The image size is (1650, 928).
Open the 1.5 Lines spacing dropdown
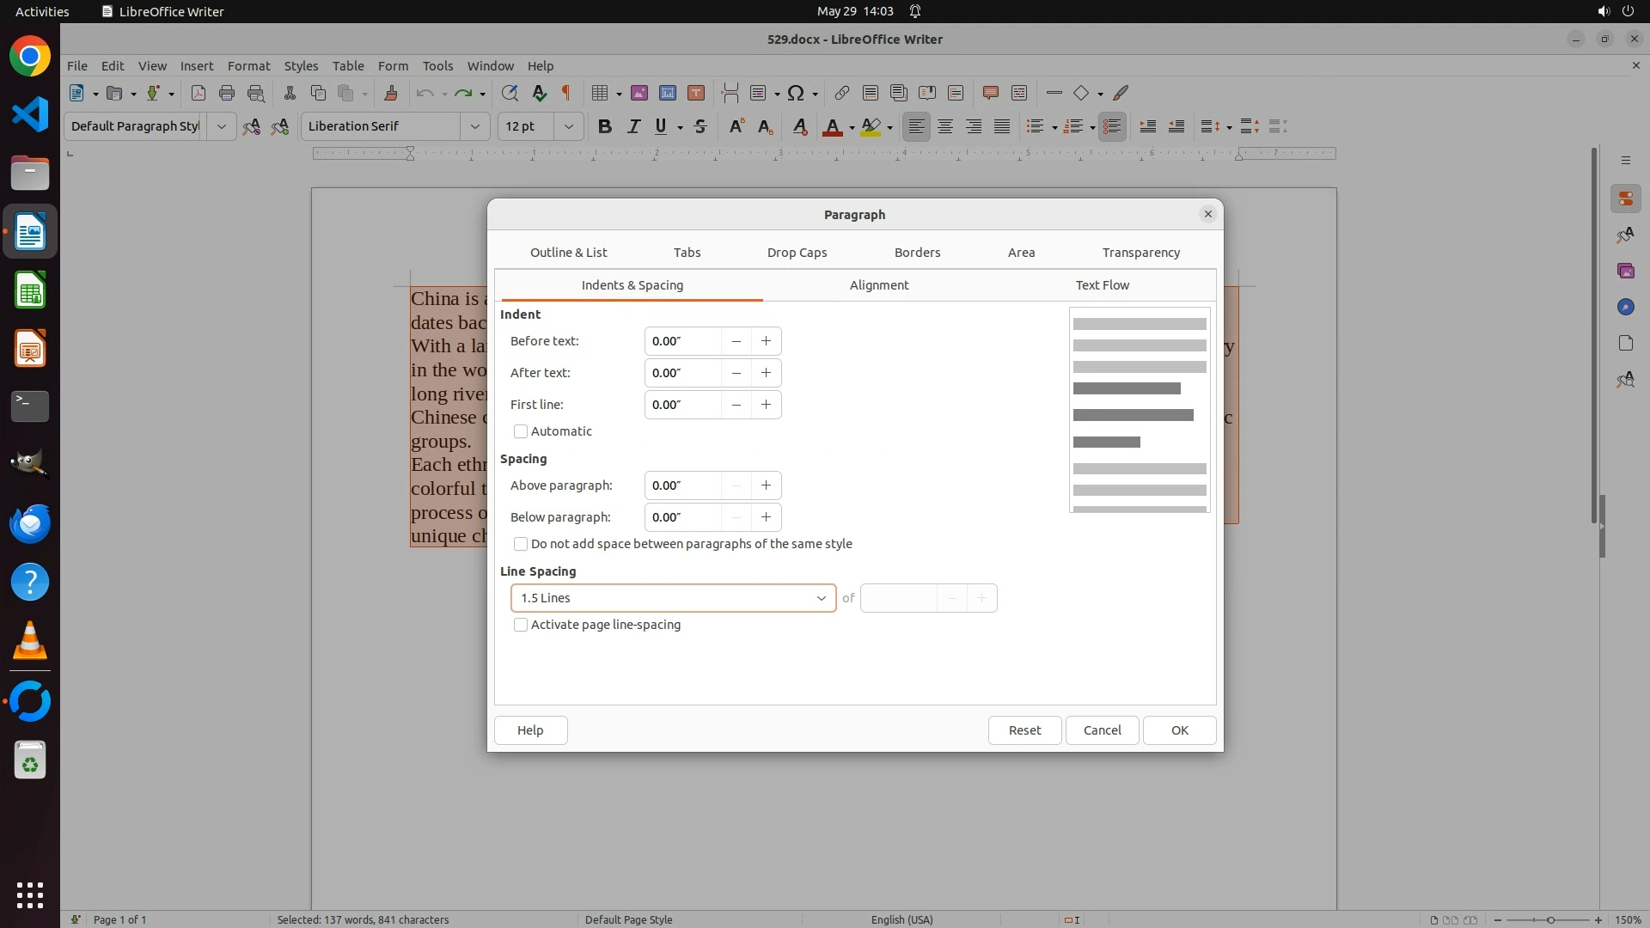pos(673,598)
